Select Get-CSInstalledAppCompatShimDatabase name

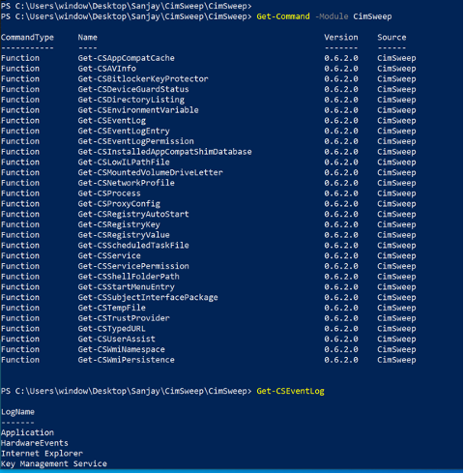click(x=164, y=152)
